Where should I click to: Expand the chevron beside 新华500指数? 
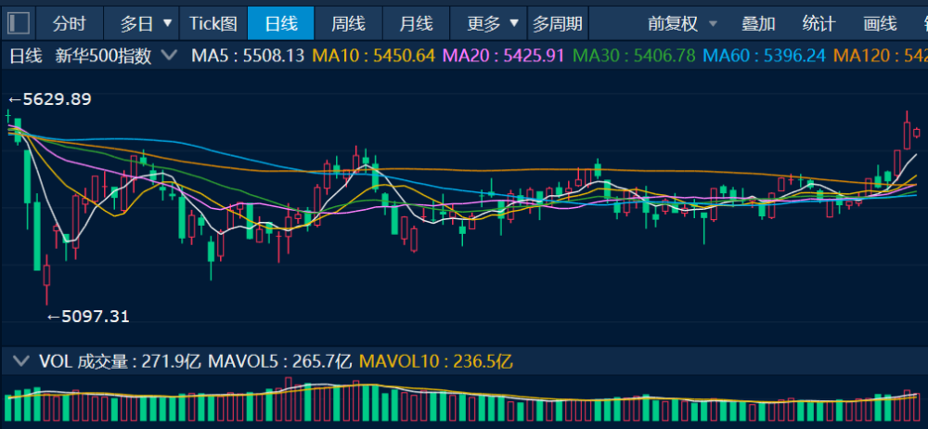169,56
